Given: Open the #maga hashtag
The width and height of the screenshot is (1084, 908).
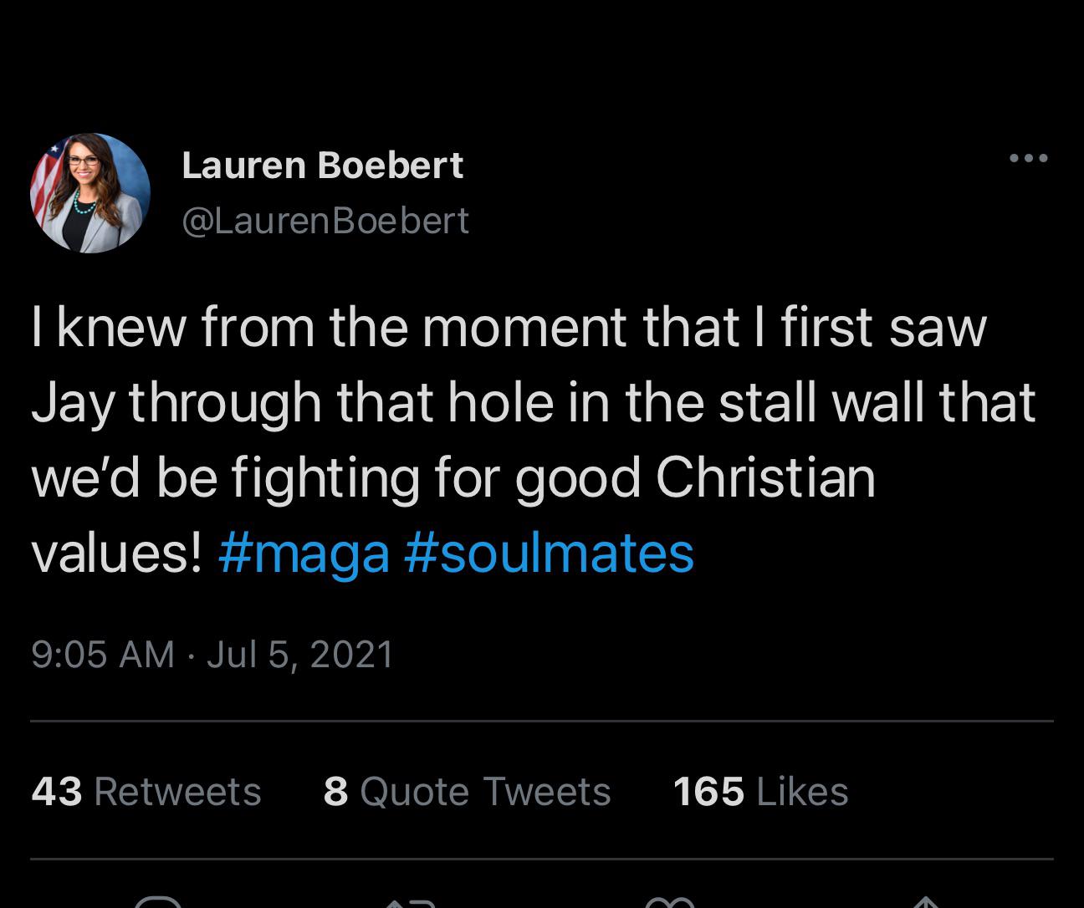Looking at the screenshot, I should (x=304, y=553).
